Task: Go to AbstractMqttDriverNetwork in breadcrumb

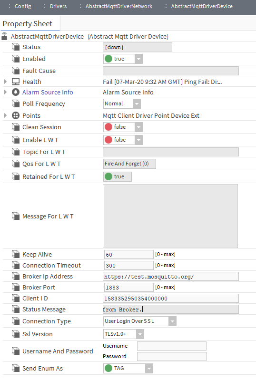Action: pos(119,6)
